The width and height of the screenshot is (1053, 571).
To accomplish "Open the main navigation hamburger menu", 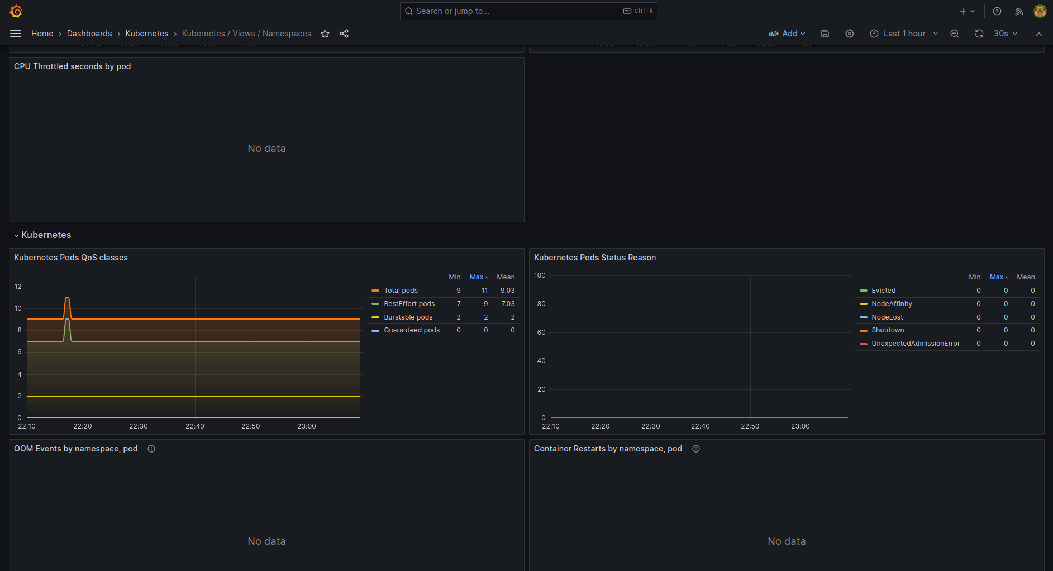I will pos(16,34).
